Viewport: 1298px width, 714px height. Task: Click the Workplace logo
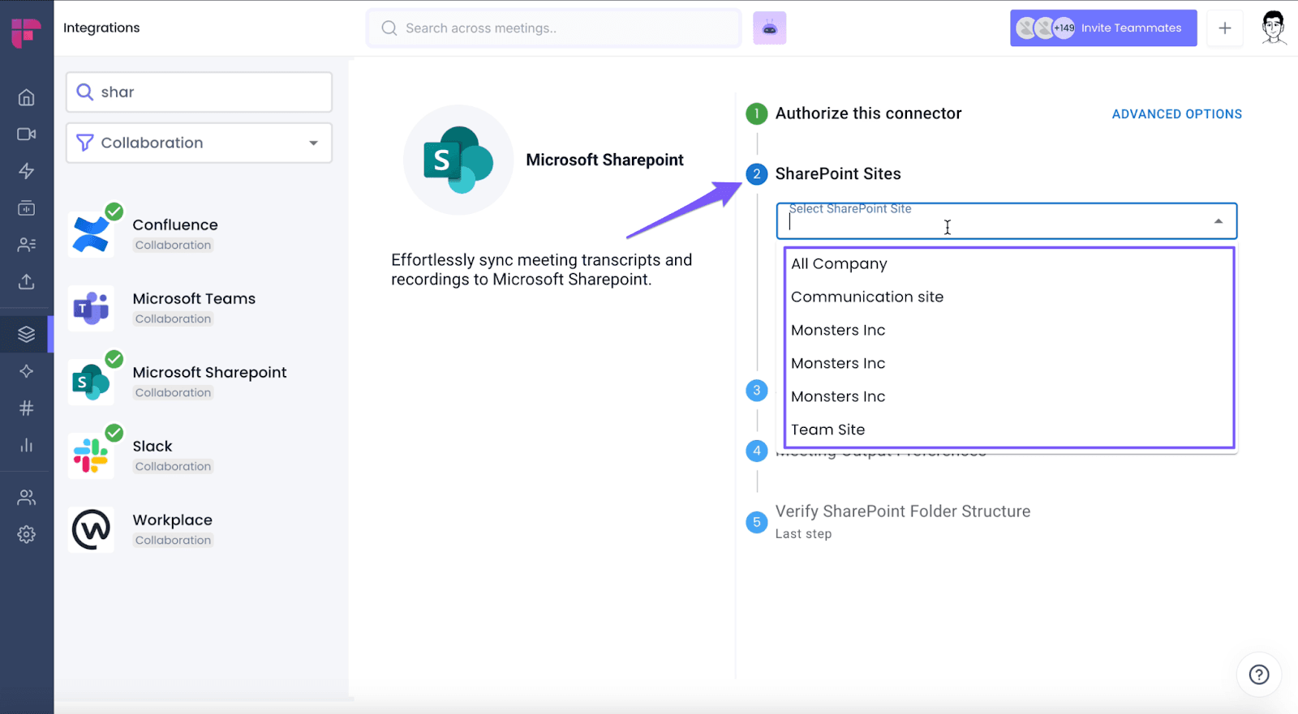click(x=91, y=529)
